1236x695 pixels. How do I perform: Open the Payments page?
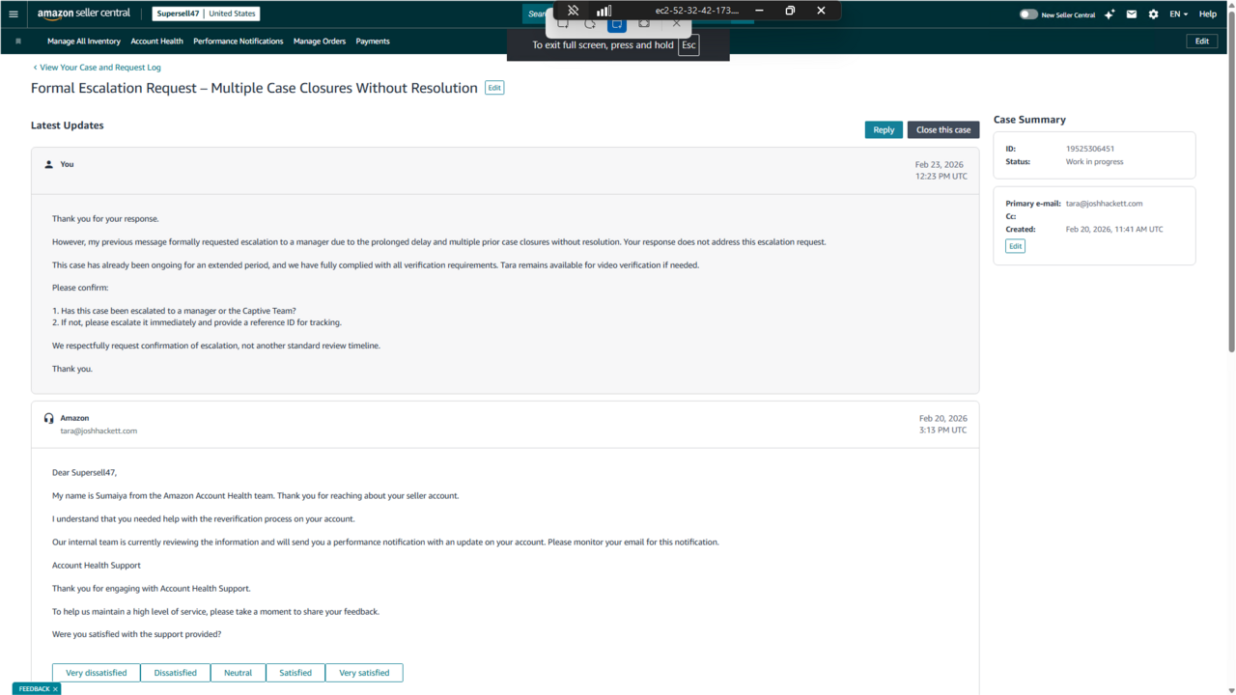pyautogui.click(x=373, y=42)
